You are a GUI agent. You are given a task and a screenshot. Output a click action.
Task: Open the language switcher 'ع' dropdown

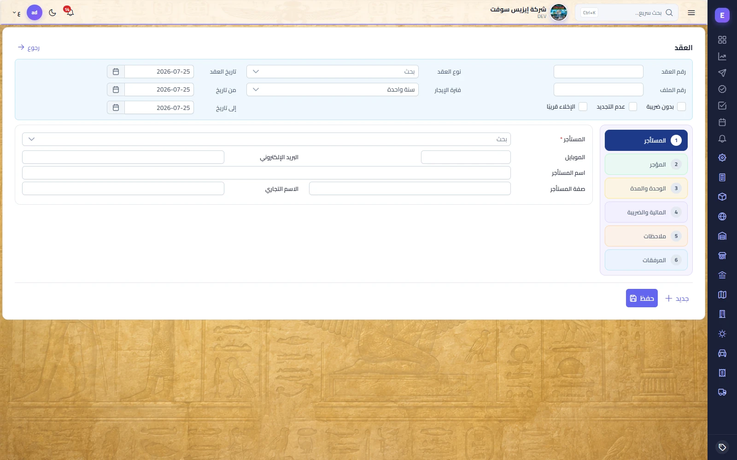pos(17,13)
